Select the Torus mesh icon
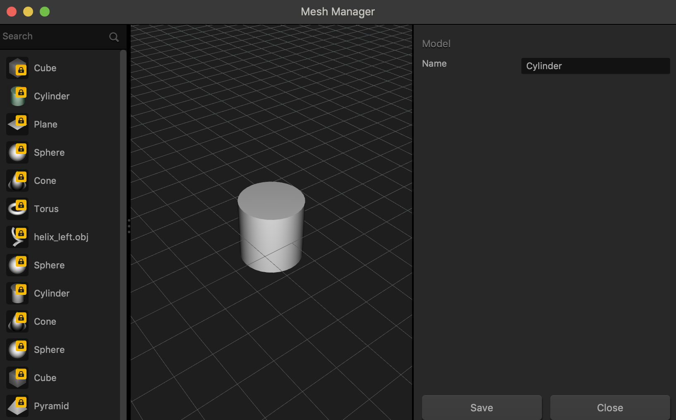This screenshot has height=420, width=676. [17, 209]
